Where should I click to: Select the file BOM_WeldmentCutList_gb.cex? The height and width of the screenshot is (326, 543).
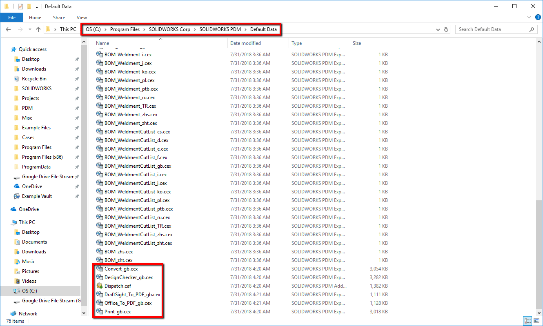(x=138, y=166)
